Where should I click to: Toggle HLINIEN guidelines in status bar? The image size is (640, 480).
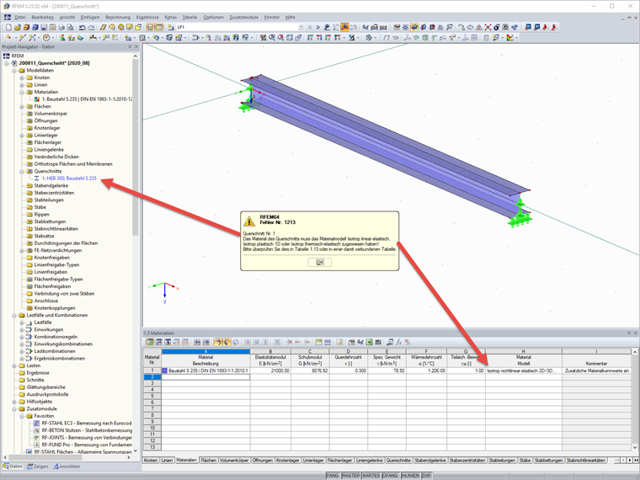(410, 476)
